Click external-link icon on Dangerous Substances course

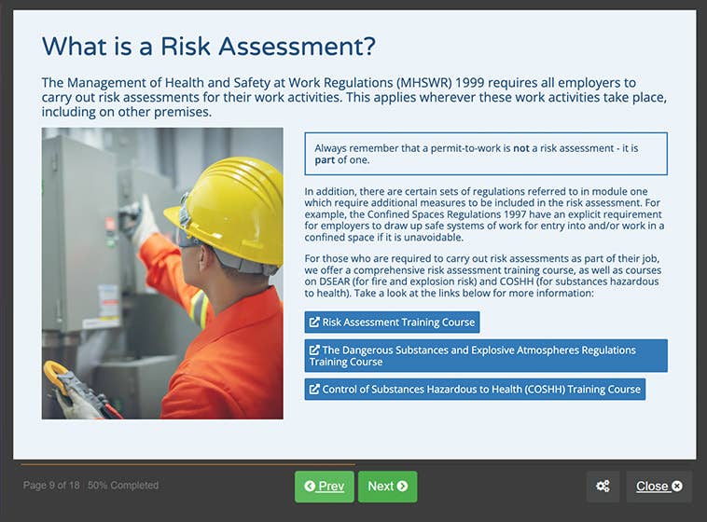(314, 350)
